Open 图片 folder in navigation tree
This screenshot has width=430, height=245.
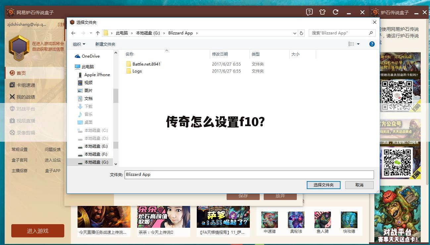85,91
